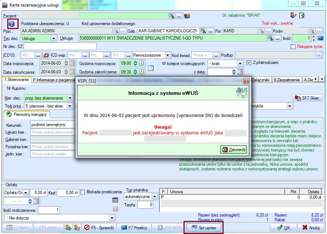The image size is (327, 234).
Task: Open calendar icon for the 'z datą' field
Action: [240, 72]
